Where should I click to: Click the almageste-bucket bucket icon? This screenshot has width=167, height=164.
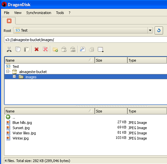(14, 72)
